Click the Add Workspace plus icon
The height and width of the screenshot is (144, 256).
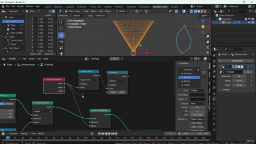pos(182,7)
